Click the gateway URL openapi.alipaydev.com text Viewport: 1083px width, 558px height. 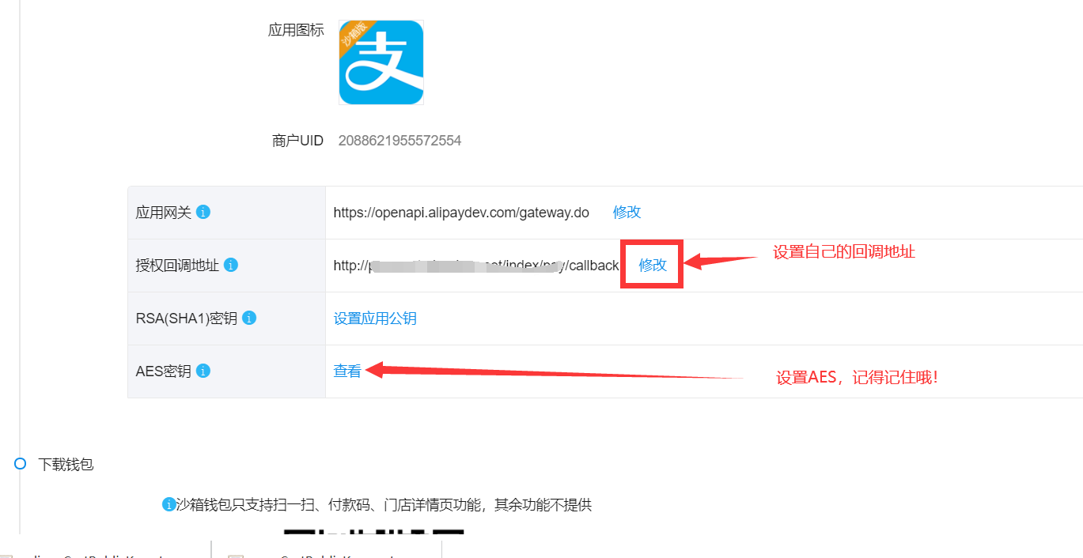tap(461, 213)
